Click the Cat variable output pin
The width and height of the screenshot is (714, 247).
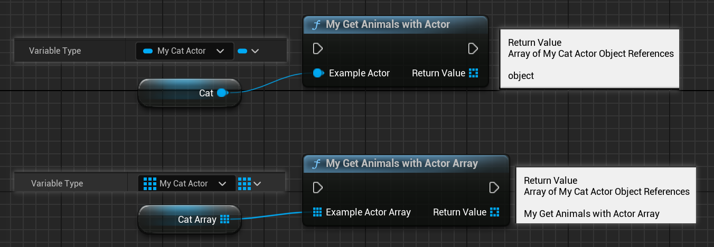[x=222, y=93]
